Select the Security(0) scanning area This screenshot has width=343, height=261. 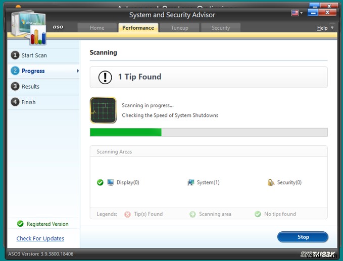click(x=289, y=182)
